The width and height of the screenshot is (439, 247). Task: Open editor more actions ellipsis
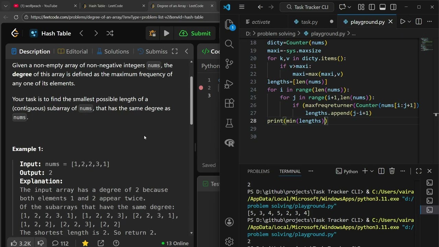point(429,22)
